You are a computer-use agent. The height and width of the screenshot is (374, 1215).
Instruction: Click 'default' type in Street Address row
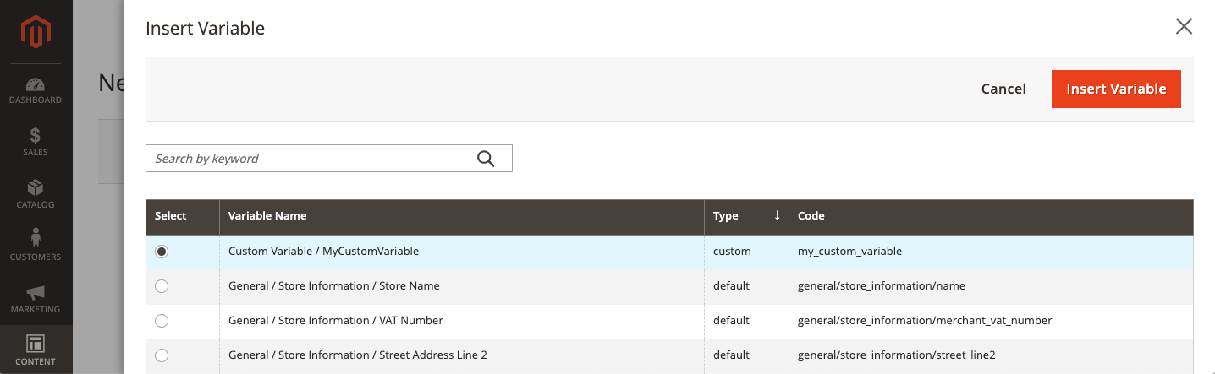pyautogui.click(x=746, y=355)
